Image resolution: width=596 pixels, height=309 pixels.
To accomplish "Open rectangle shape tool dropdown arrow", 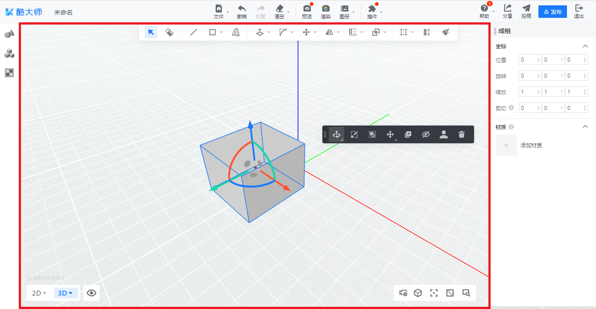I will point(221,33).
